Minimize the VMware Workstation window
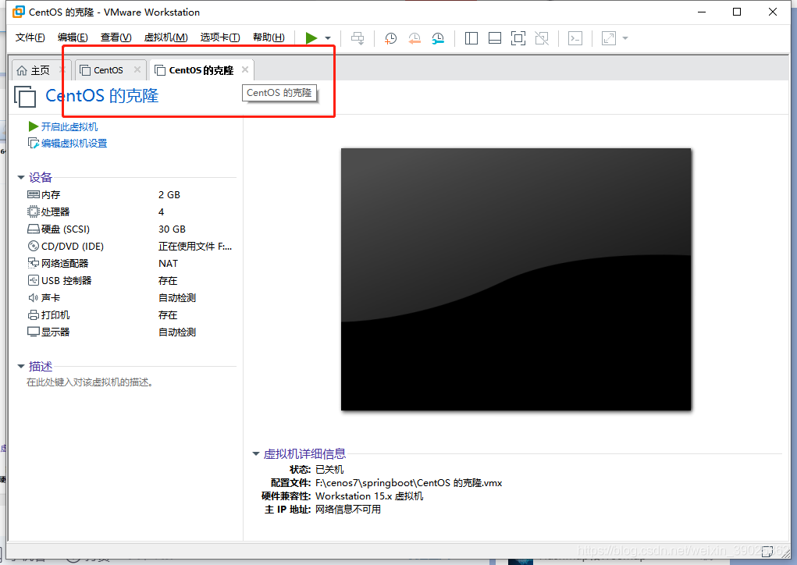The height and width of the screenshot is (565, 797). (x=702, y=12)
